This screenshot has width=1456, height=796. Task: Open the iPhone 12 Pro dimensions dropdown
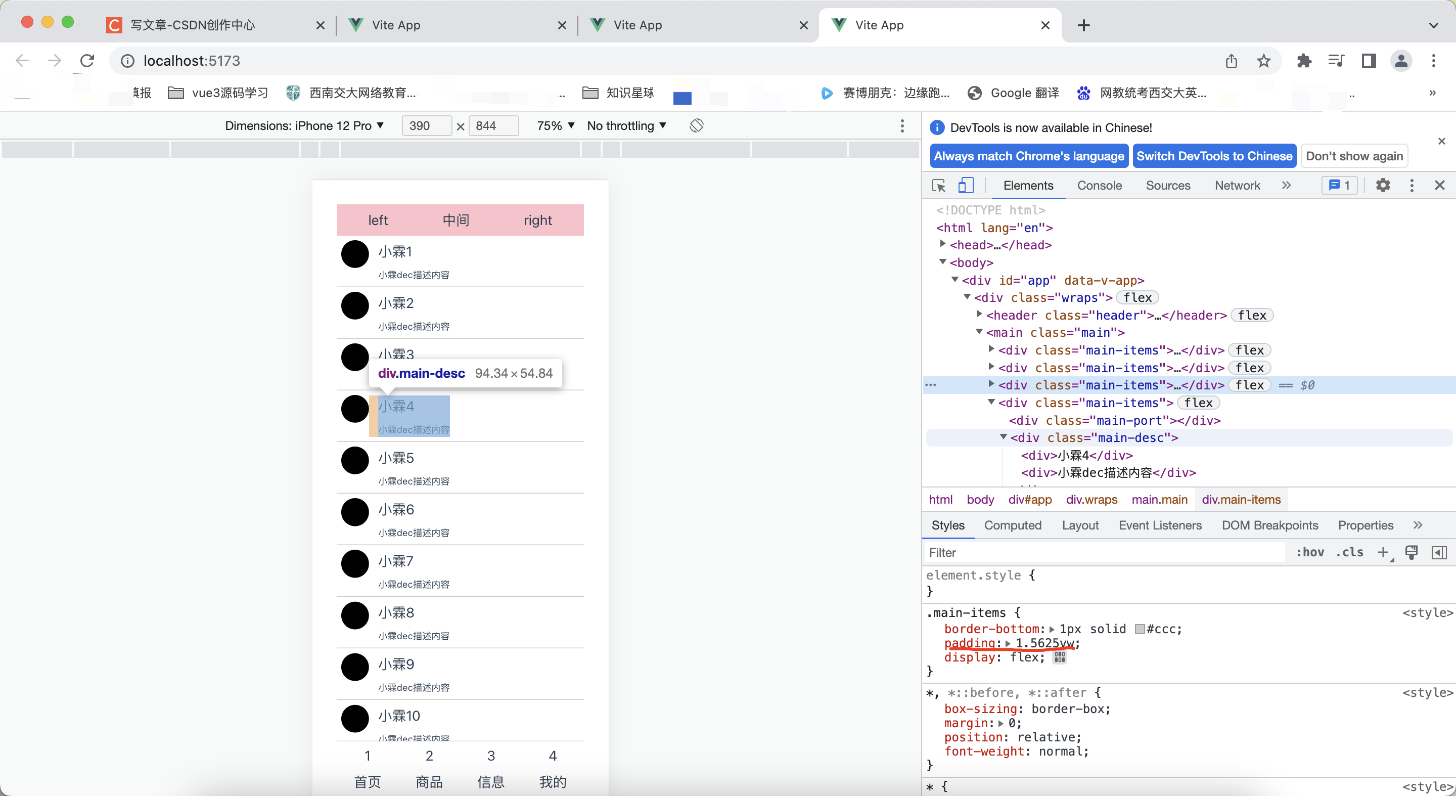tap(304, 125)
